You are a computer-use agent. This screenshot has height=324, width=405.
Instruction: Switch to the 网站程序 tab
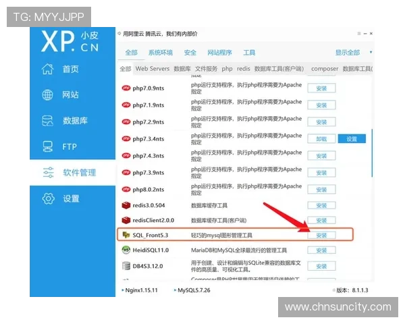pyautogui.click(x=219, y=53)
